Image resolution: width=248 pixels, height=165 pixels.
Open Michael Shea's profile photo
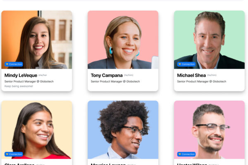click(x=209, y=40)
